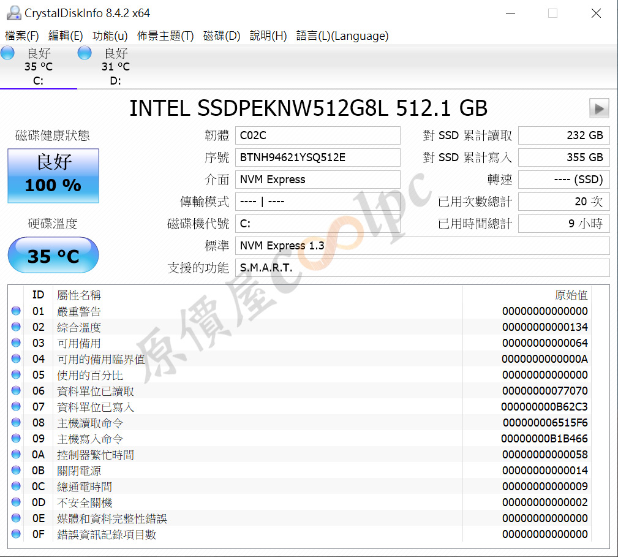Click the 良好 100 % health status button
618x557 pixels.
tap(53, 176)
